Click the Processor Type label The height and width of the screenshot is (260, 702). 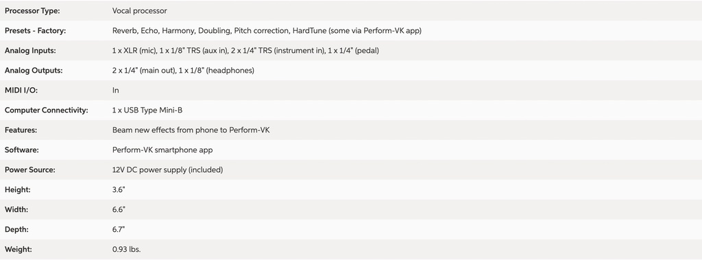point(32,11)
